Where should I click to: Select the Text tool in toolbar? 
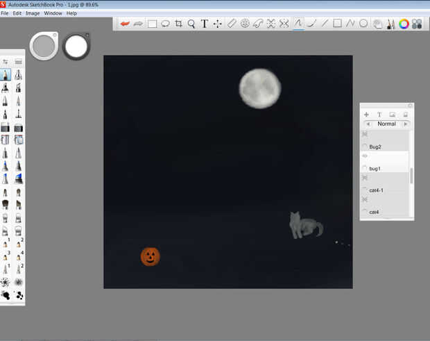[205, 24]
